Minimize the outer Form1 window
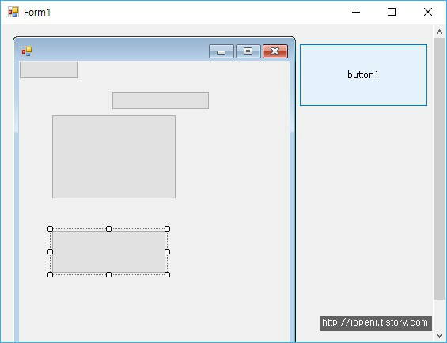 click(356, 12)
